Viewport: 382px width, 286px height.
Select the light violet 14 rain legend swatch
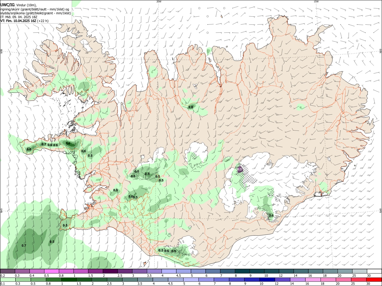[297, 279]
